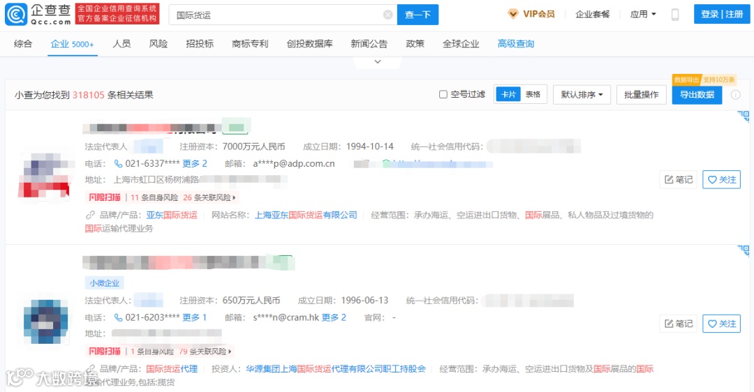
Task: Click the 小微企业 tag
Action: (x=104, y=283)
